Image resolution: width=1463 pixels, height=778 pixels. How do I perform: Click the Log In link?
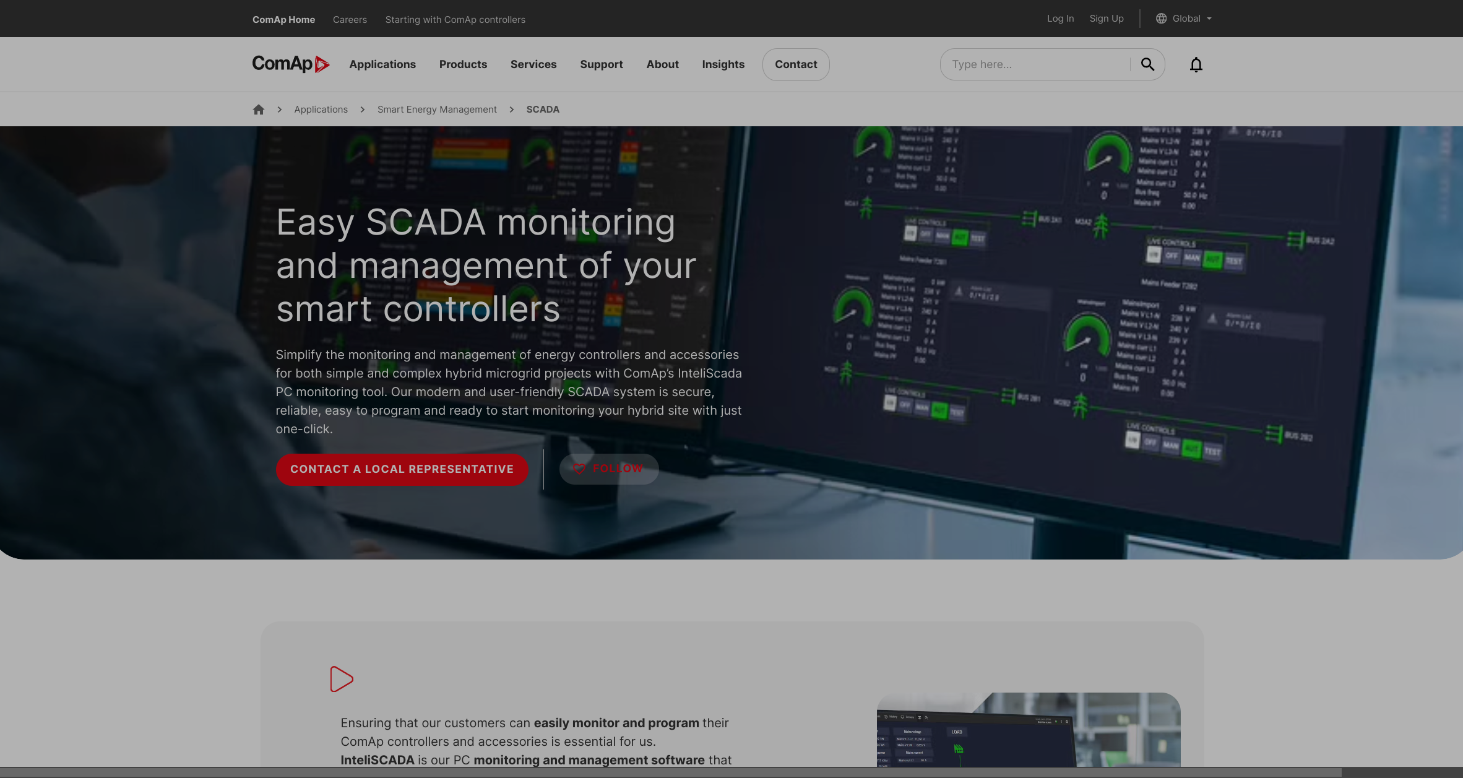point(1060,19)
